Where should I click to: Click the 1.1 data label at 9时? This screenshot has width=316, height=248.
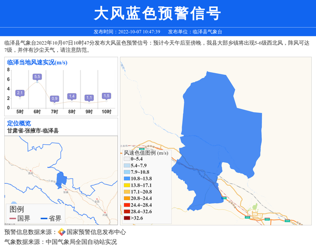click(x=89, y=98)
